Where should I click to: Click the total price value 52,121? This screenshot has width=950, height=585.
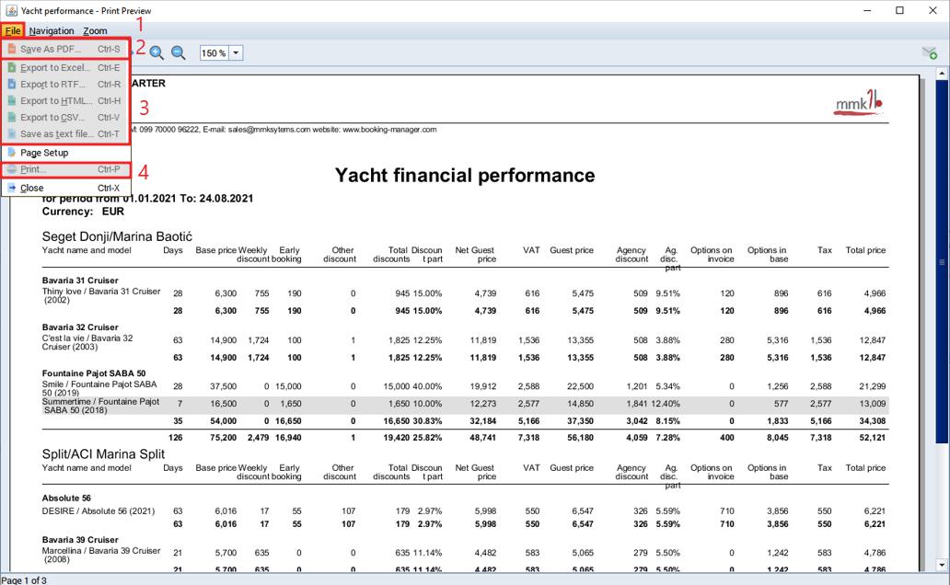click(x=873, y=437)
